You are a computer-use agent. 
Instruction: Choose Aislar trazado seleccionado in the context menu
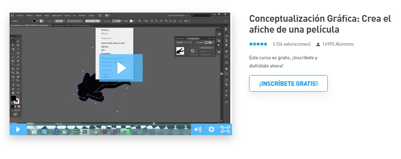tap(113, 43)
